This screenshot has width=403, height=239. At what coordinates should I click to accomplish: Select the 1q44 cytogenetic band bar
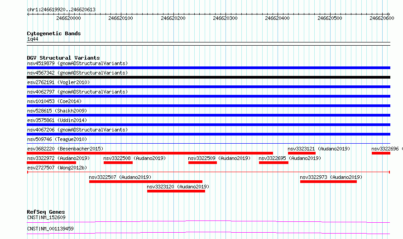[208, 44]
